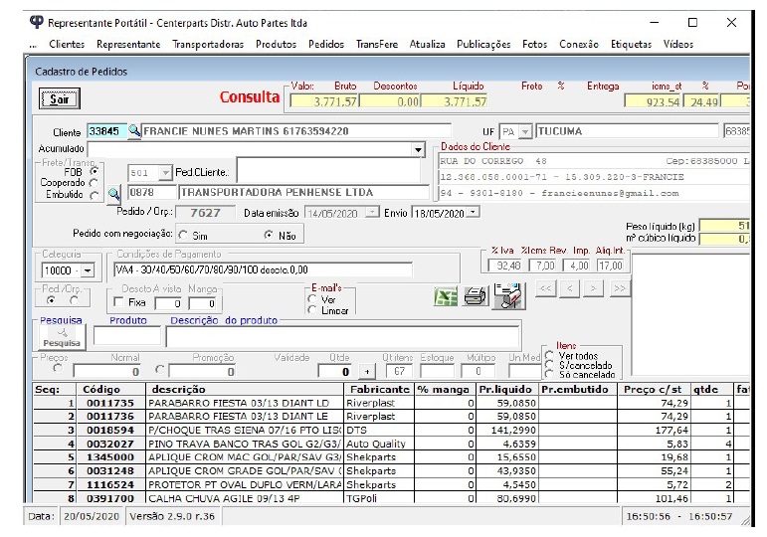Enable the Fixa checkbox
Screen dimensions: 767x537
coord(119,302)
